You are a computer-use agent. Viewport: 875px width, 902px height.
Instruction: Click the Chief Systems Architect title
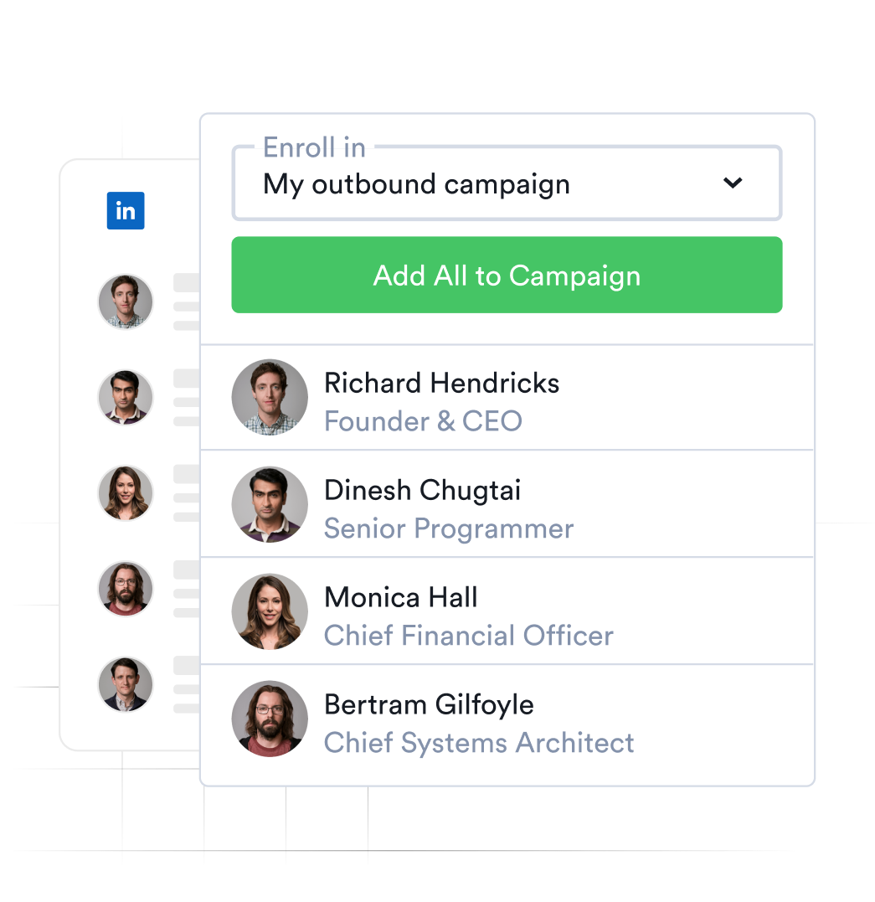pyautogui.click(x=479, y=743)
